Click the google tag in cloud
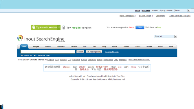Image resolution: width=194 pixels, height=109 pixels. (91, 67)
